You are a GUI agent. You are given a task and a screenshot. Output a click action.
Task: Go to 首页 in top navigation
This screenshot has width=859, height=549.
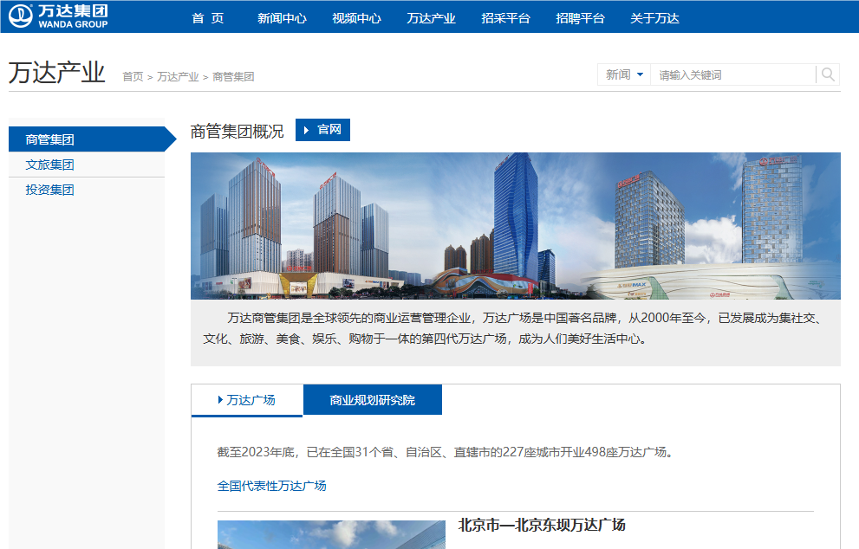(x=208, y=18)
